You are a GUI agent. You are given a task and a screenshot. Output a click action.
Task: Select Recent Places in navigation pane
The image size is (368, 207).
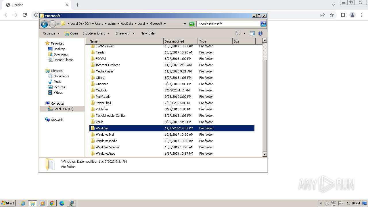[63, 60]
